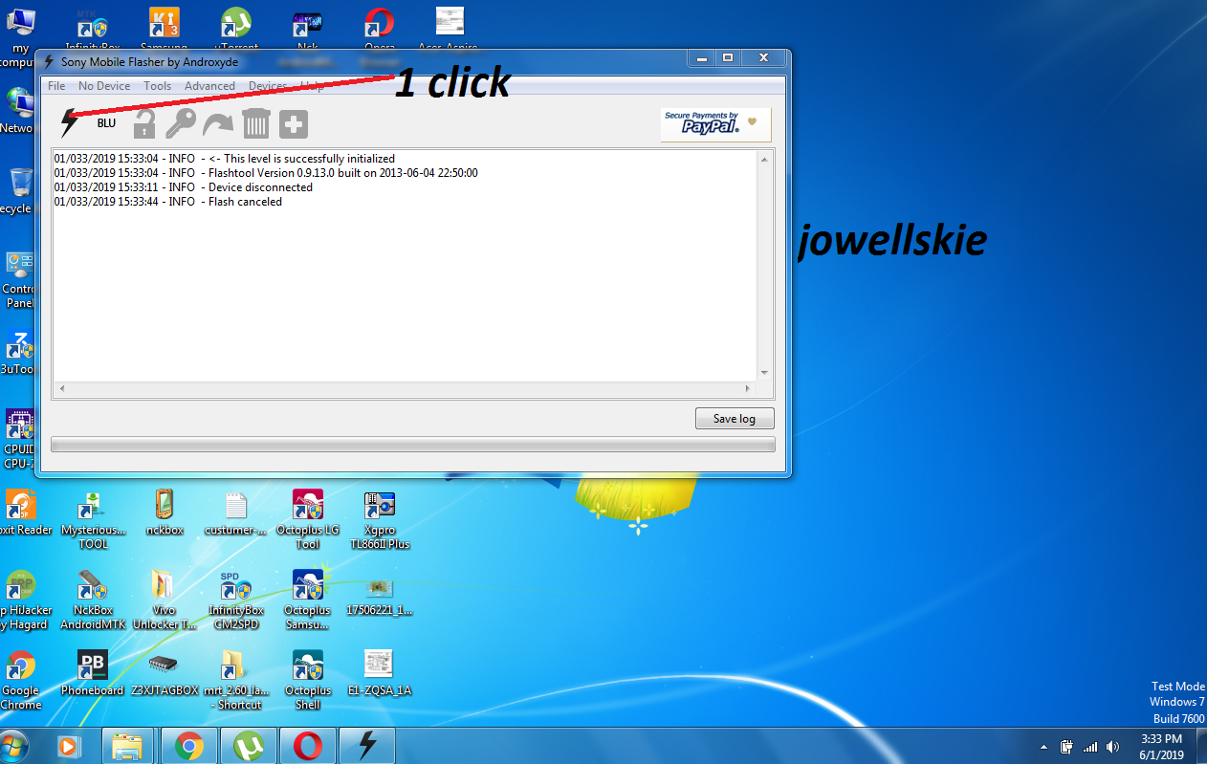Viewport: 1207px width, 764px height.
Task: Select the nckbox desktop icon
Action: click(x=165, y=513)
